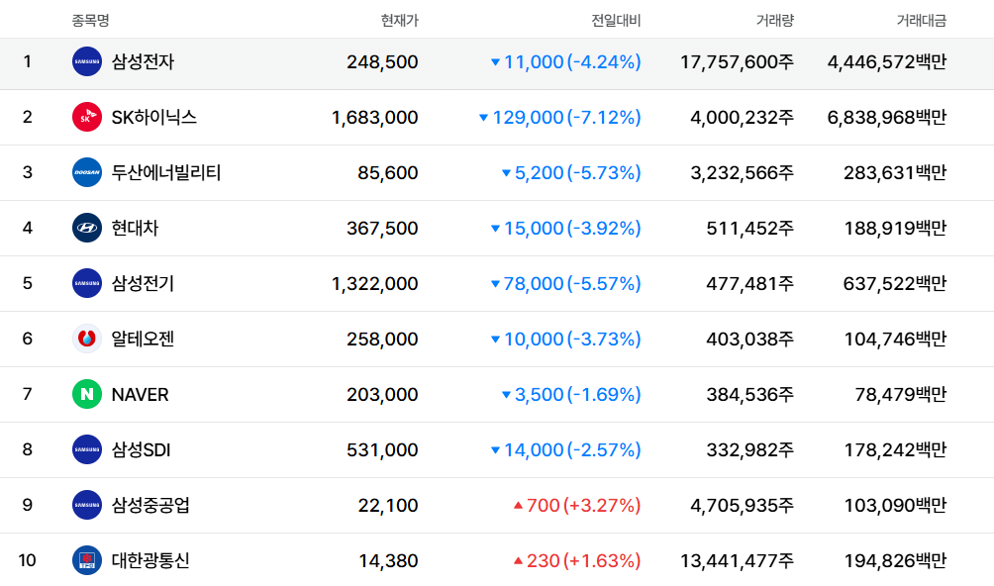994x586 pixels.
Task: Click the logo beside 대한광통신
Action: click(87, 560)
